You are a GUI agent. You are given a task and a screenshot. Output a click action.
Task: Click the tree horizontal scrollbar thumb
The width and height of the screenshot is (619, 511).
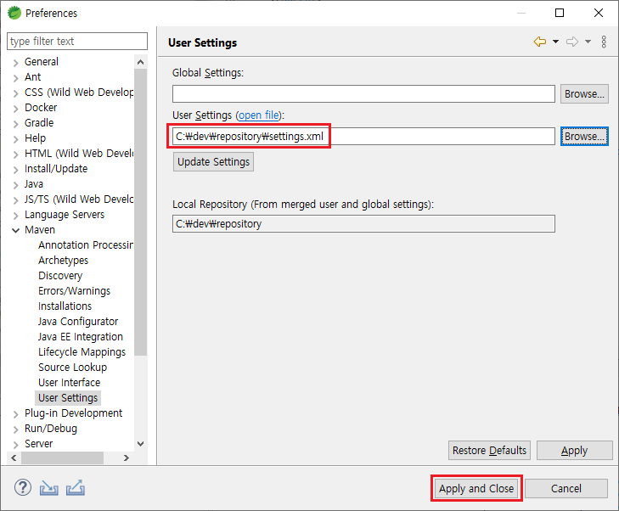[x=62, y=458]
